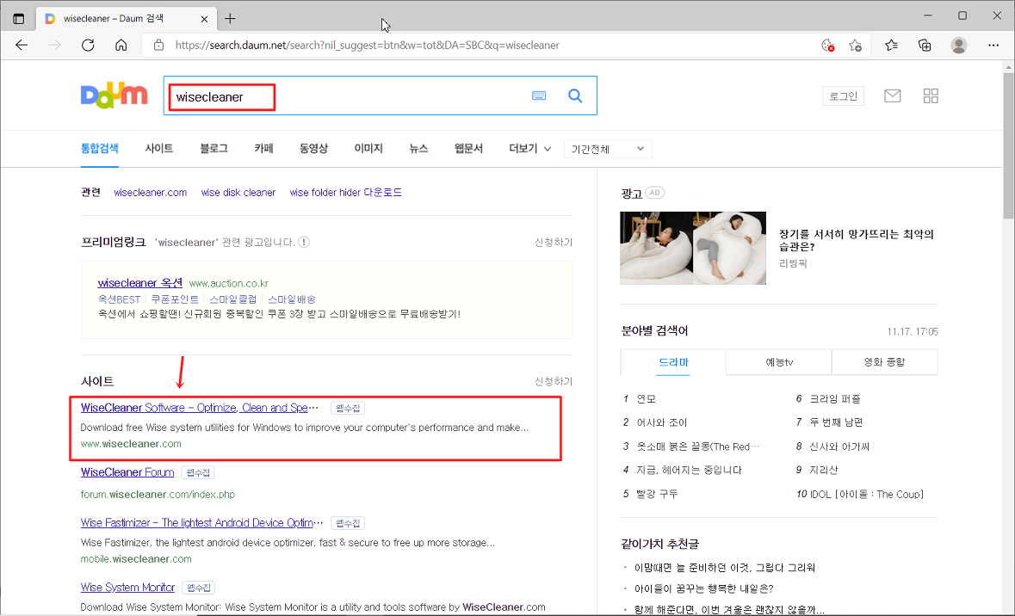Viewport: 1015px width, 616px height.
Task: Click 신청하기 beside 사이트 heading
Action: click(554, 381)
